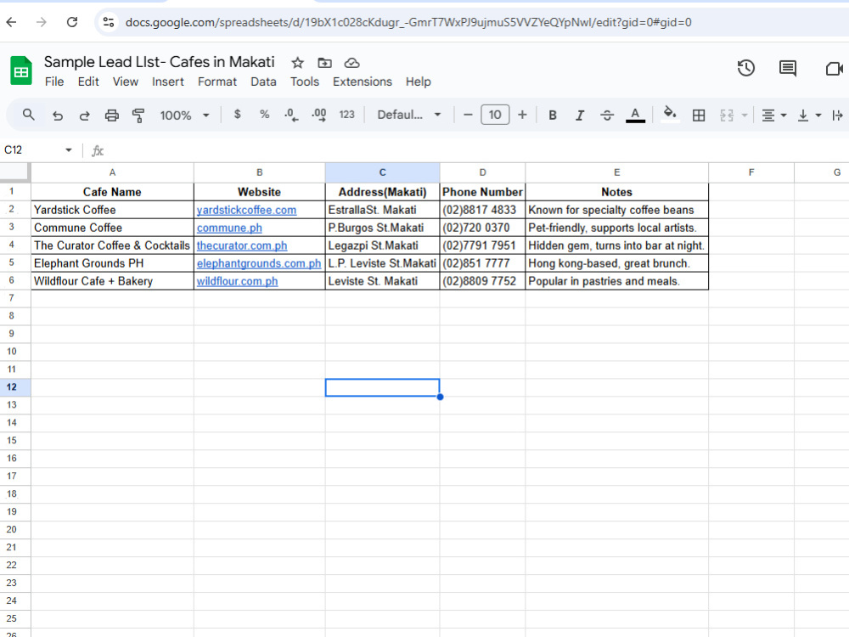849x637 pixels.
Task: Open the comments panel icon
Action: pyautogui.click(x=787, y=68)
